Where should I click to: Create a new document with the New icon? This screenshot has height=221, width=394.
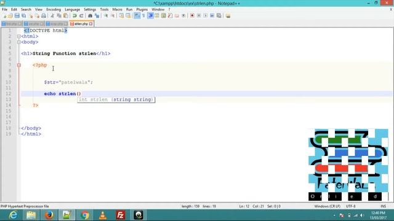(x=4, y=16)
